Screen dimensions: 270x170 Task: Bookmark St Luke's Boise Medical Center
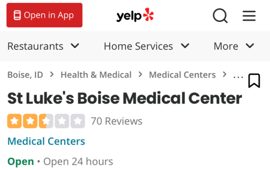[x=254, y=81]
